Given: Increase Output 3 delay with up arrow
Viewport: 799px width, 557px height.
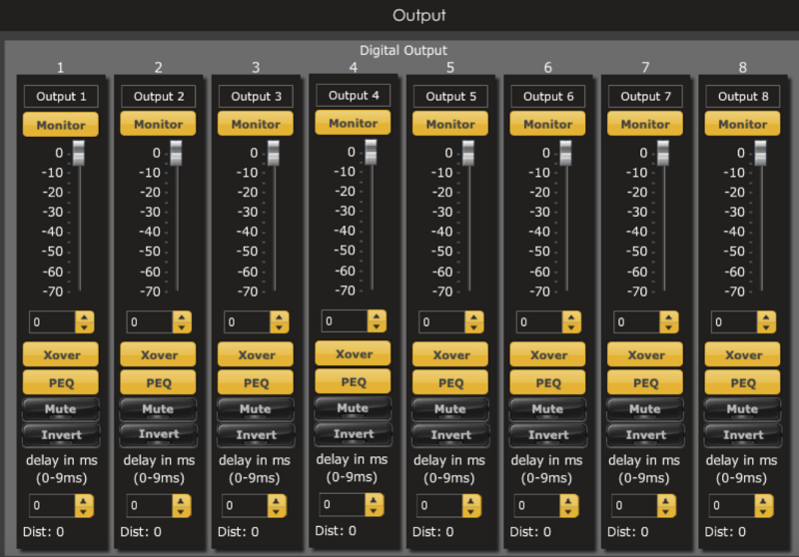Looking at the screenshot, I should [279, 500].
